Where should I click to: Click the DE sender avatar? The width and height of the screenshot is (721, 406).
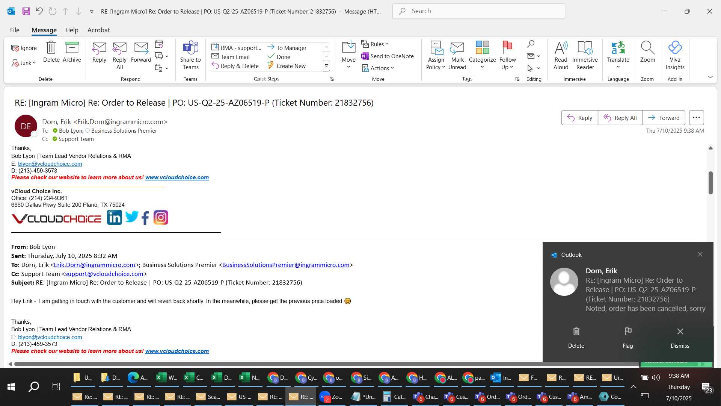[26, 126]
